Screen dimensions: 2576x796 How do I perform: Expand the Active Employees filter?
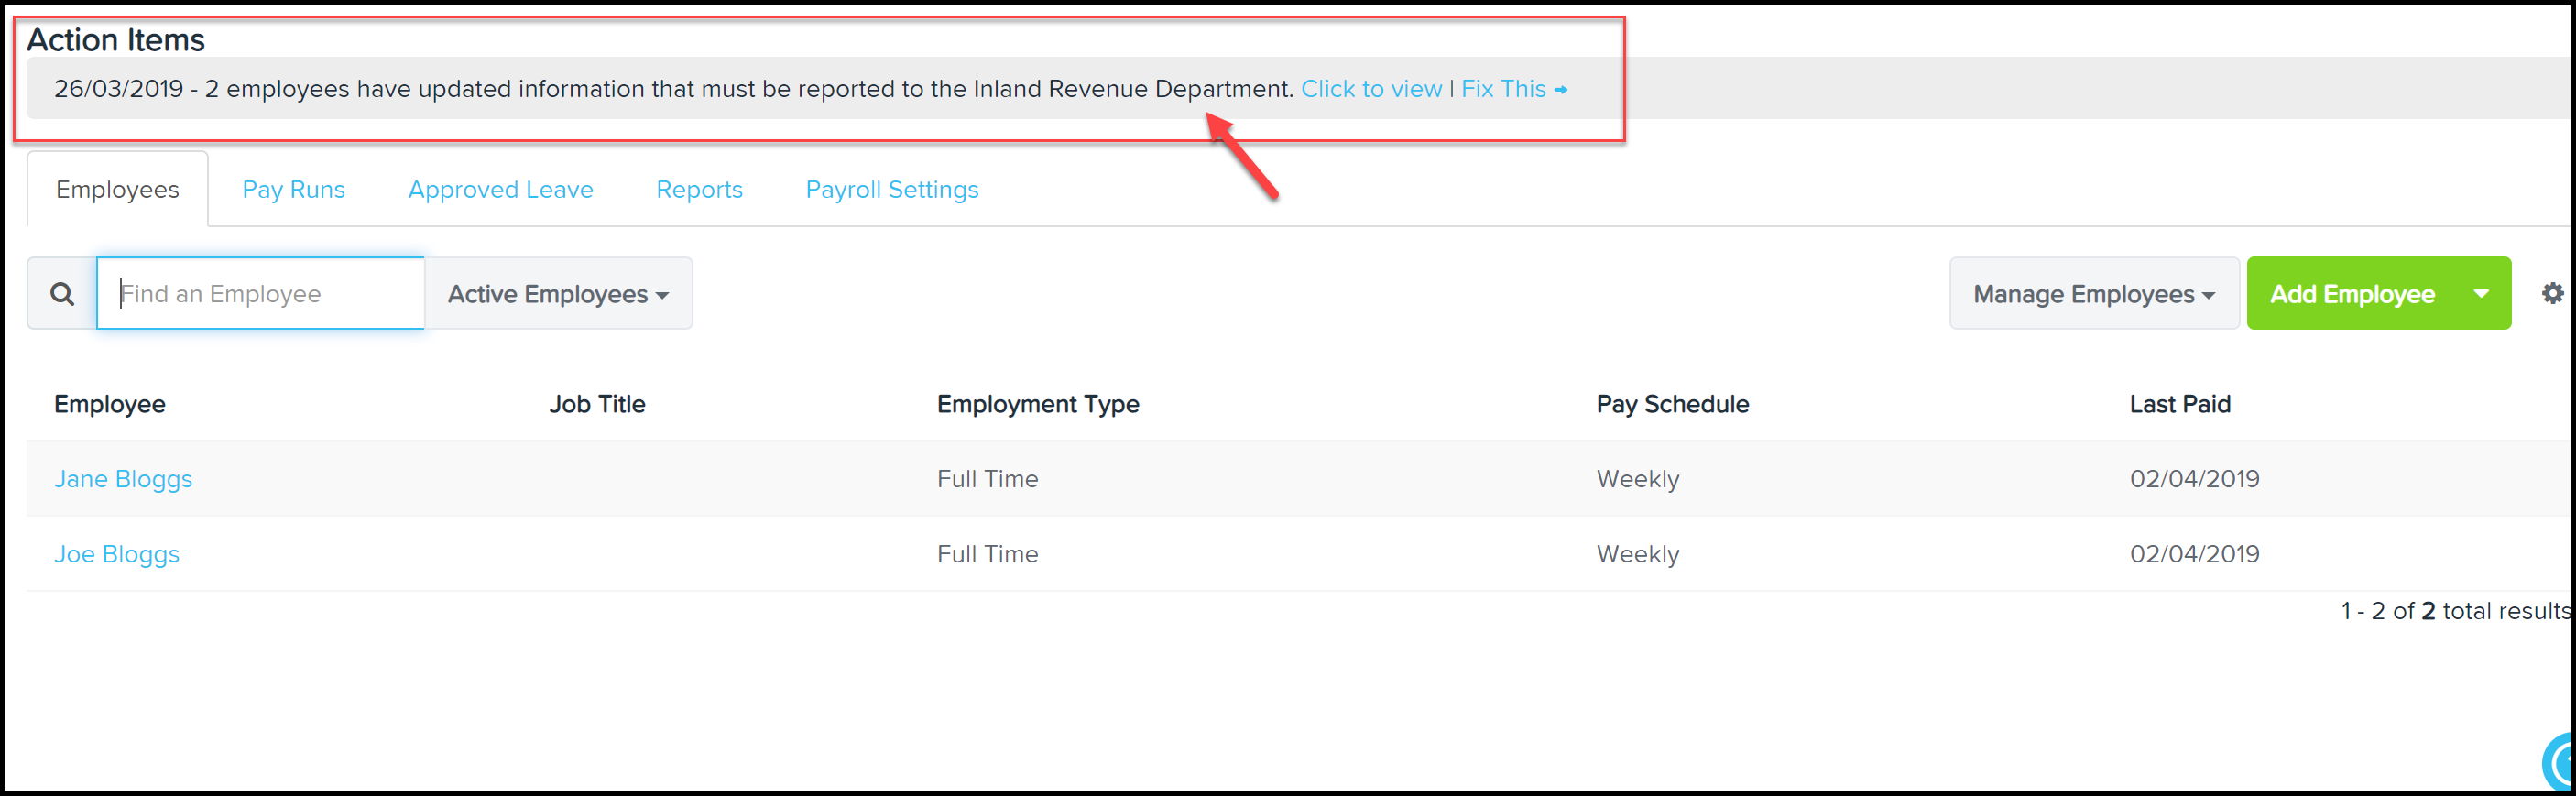click(558, 293)
